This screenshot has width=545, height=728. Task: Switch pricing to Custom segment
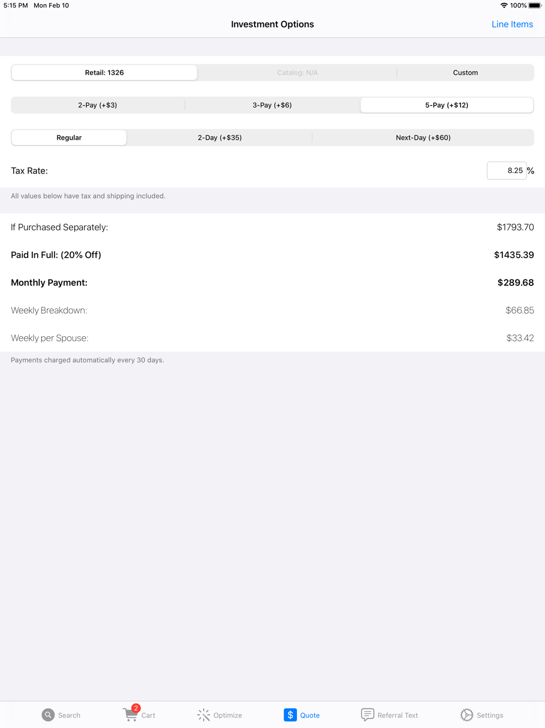(x=465, y=73)
